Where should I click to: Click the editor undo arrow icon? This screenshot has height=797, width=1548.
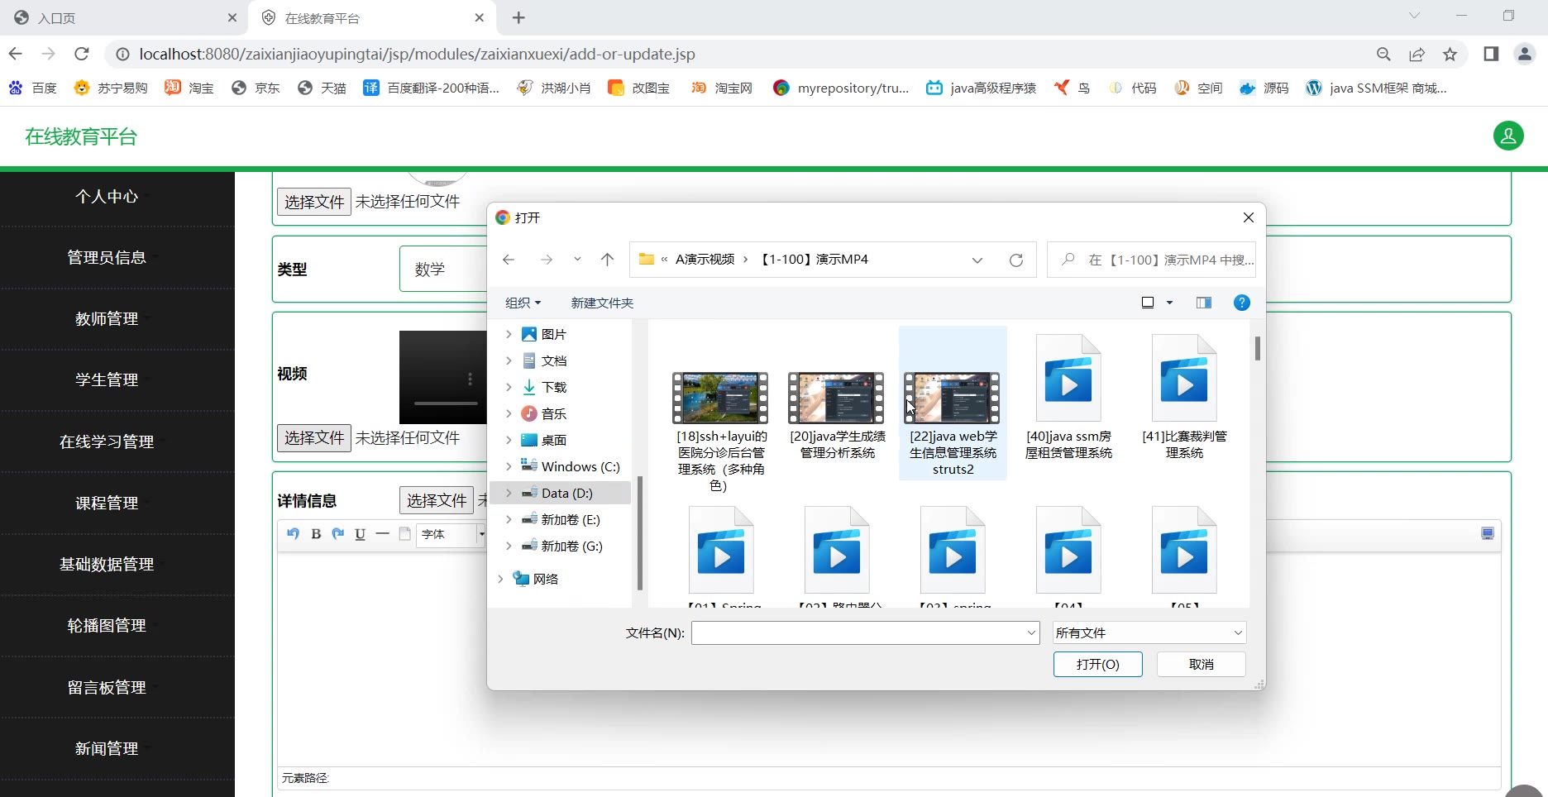[293, 534]
